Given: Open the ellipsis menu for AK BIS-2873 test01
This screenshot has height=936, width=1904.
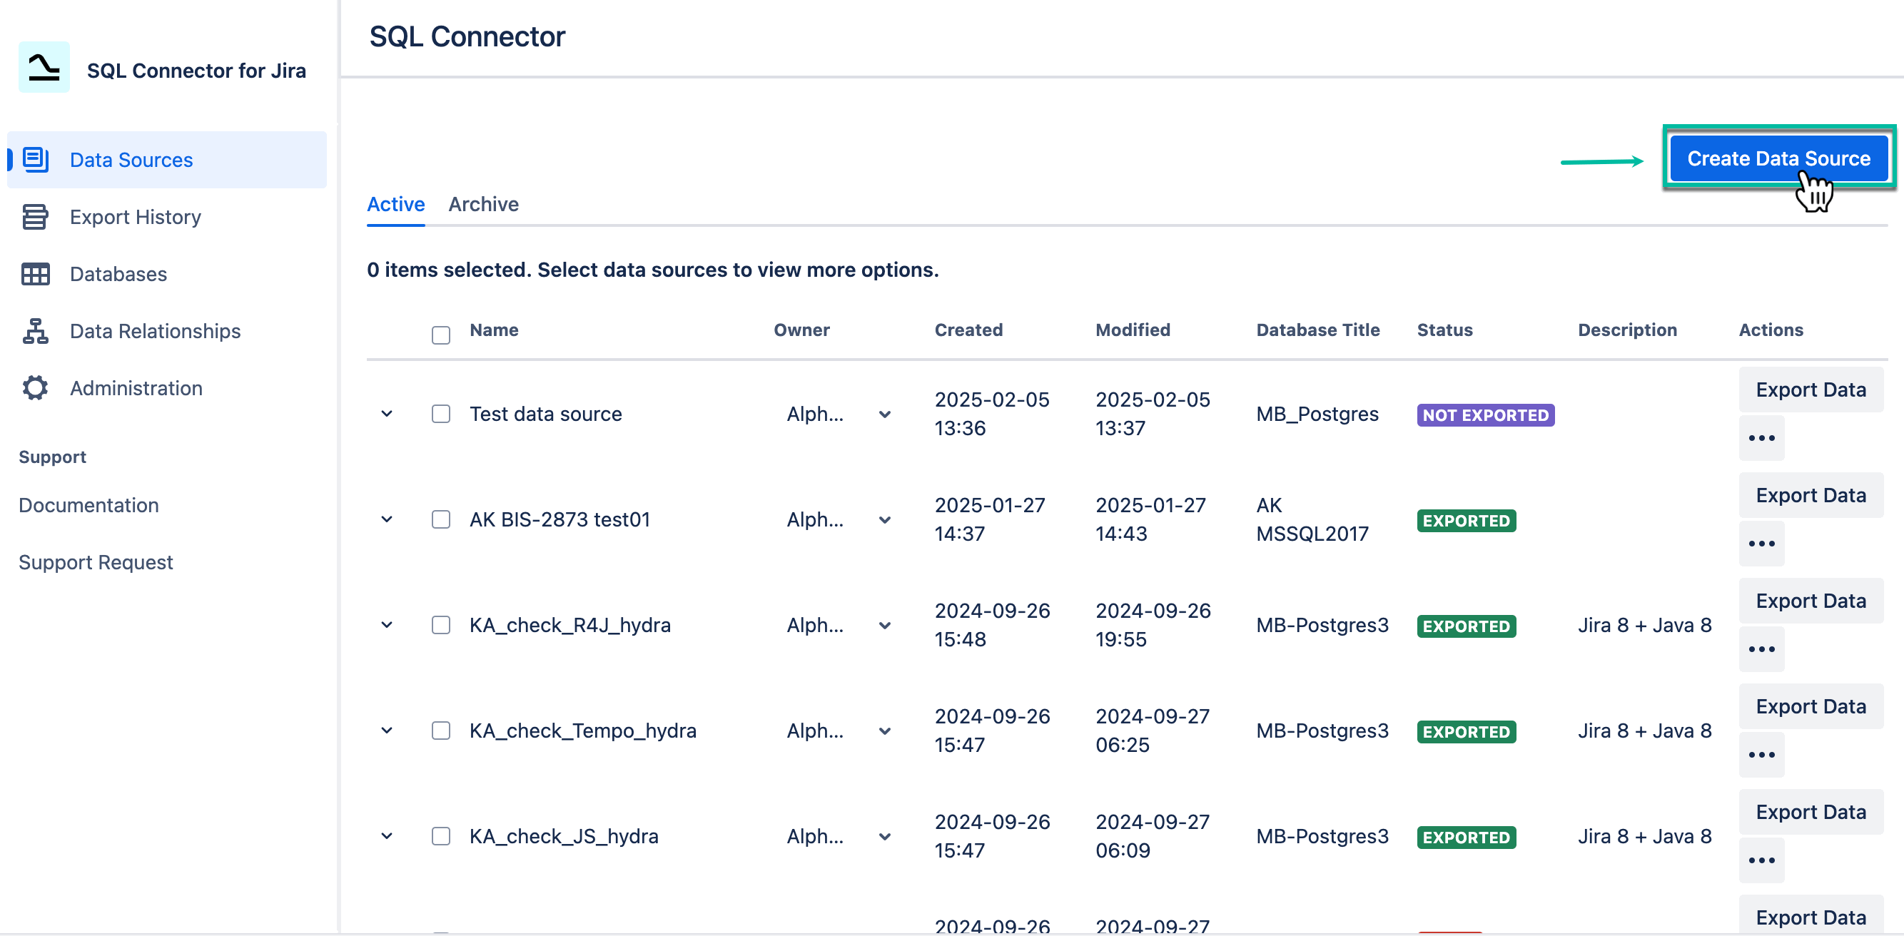Looking at the screenshot, I should [x=1761, y=543].
